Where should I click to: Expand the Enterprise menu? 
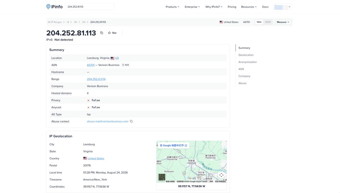[192, 7]
